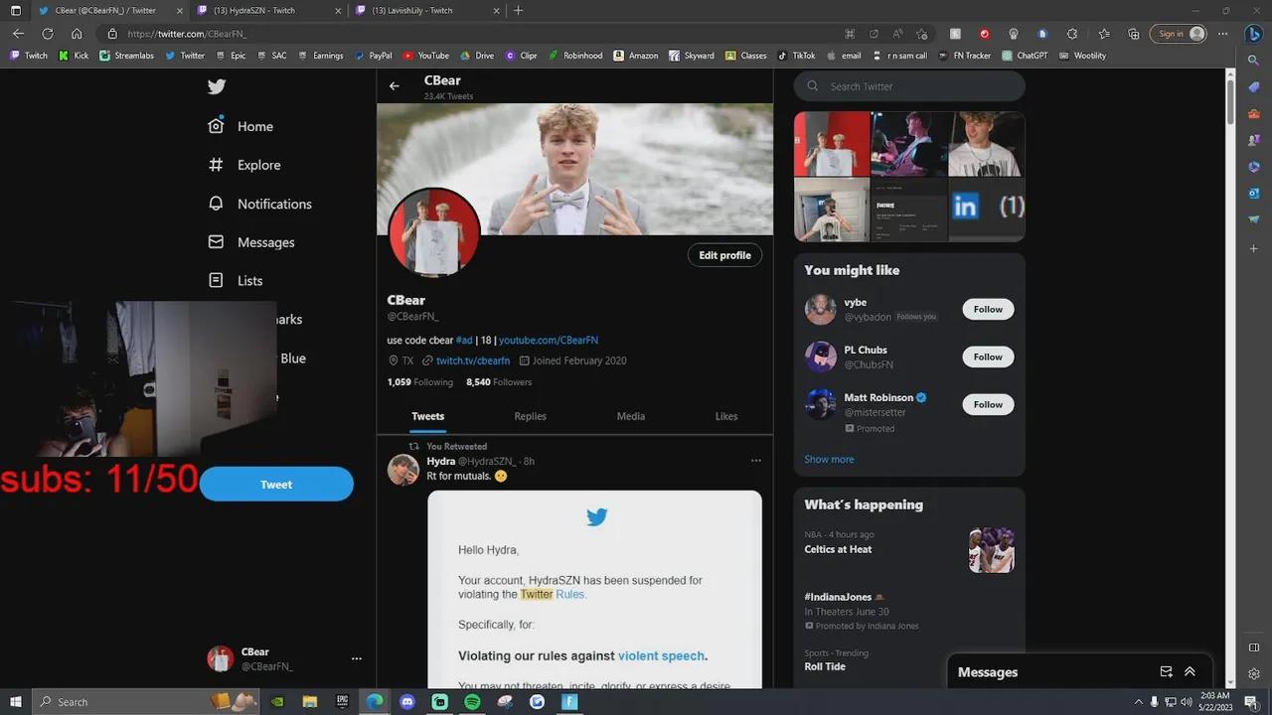The image size is (1272, 715).
Task: Click the Edit profile button
Action: tap(724, 255)
